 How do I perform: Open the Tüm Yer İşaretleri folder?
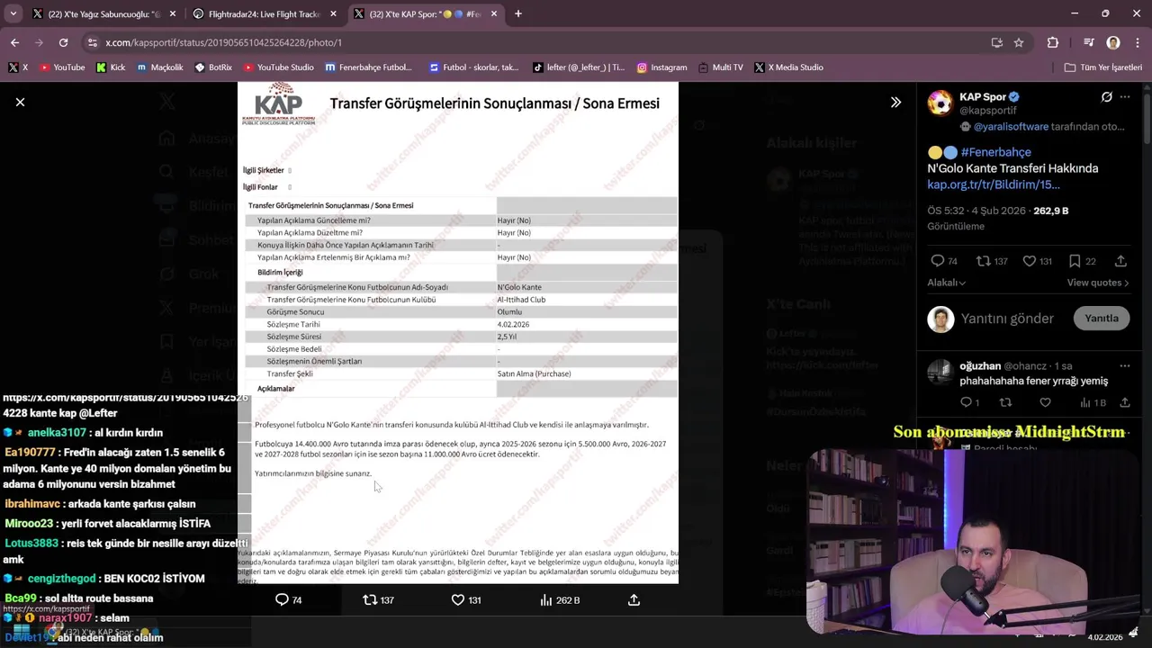(1102, 67)
